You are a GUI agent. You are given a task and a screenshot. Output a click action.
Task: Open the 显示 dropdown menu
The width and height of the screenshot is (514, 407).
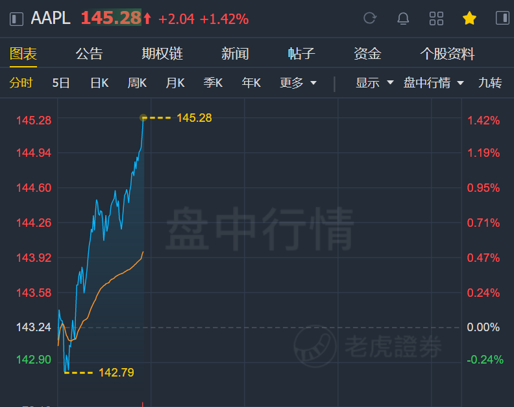coord(375,83)
